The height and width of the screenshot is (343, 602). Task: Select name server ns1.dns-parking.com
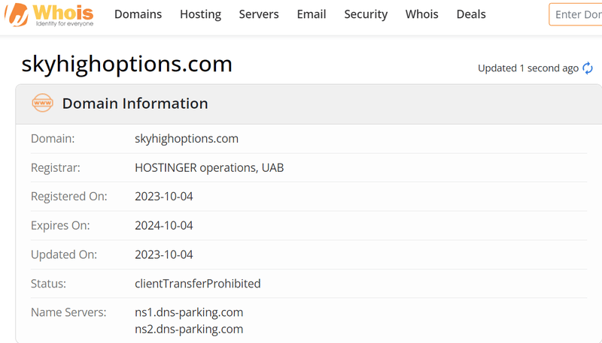tap(189, 312)
